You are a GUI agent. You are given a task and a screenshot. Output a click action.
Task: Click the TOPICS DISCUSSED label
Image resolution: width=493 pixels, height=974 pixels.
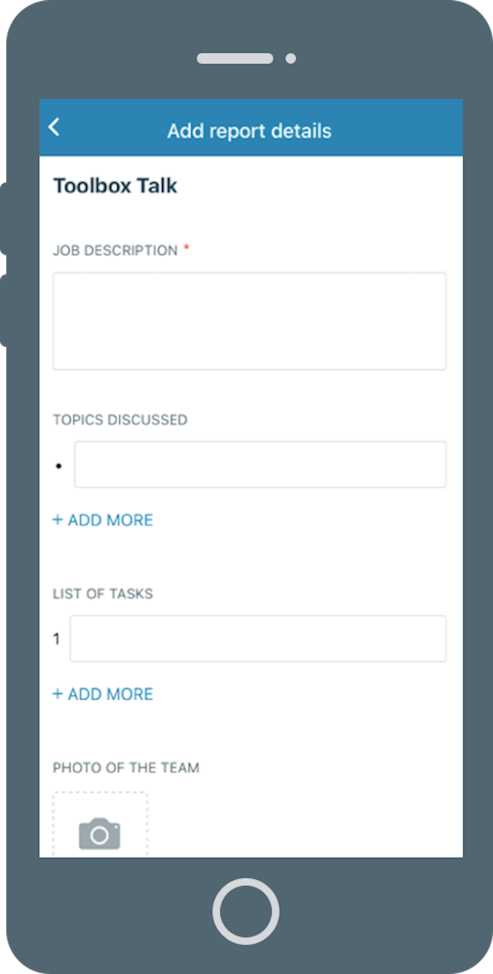[x=120, y=420]
